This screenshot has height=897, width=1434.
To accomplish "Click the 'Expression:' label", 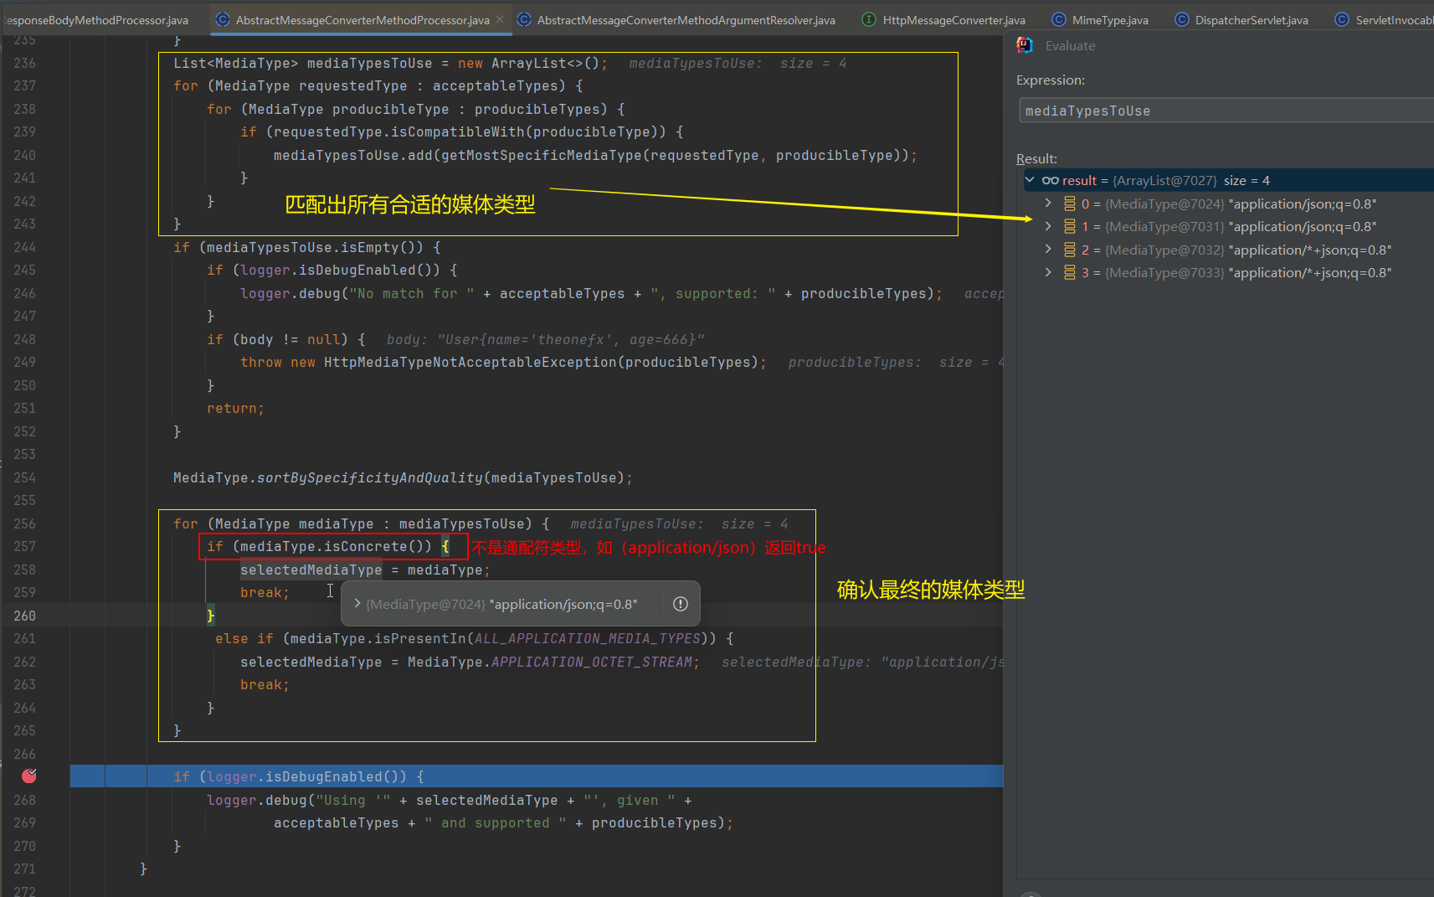I will click(1050, 80).
